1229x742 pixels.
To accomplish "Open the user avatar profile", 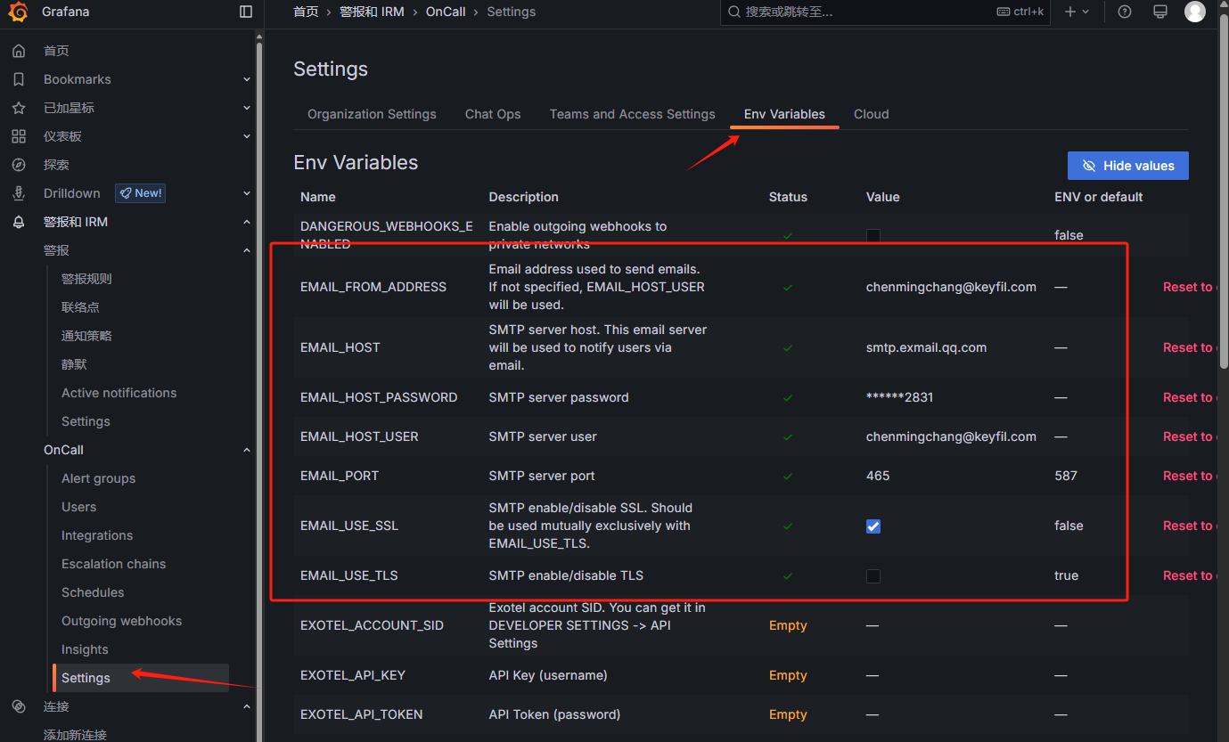I will point(1195,12).
